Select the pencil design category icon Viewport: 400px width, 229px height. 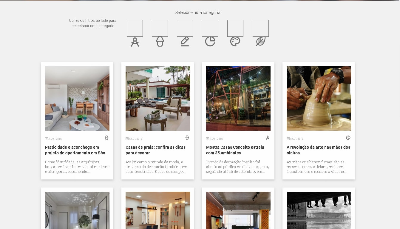[185, 42]
